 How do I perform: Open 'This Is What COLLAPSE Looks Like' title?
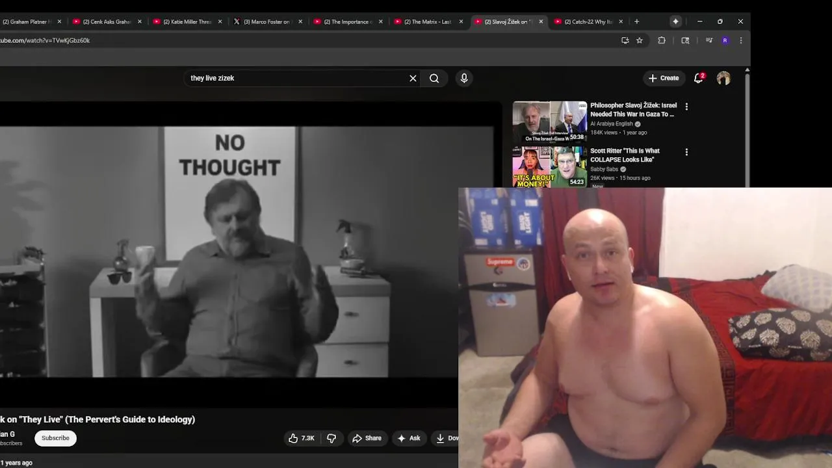point(625,155)
